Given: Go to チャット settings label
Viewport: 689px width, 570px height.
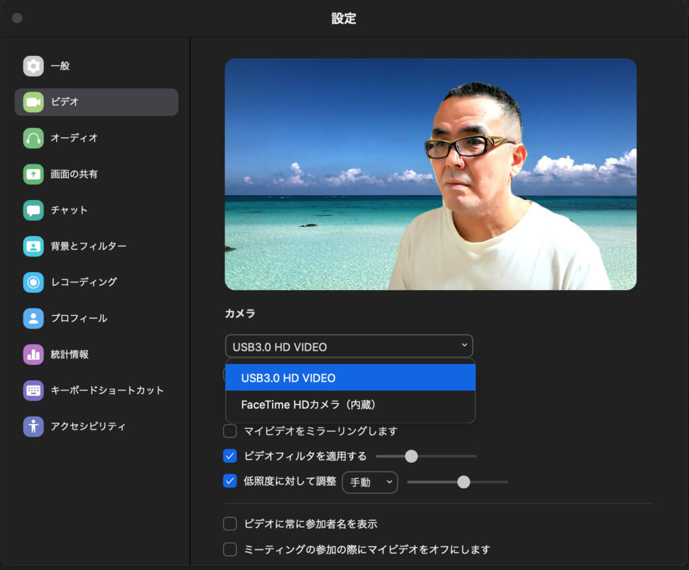Looking at the screenshot, I should click(69, 210).
